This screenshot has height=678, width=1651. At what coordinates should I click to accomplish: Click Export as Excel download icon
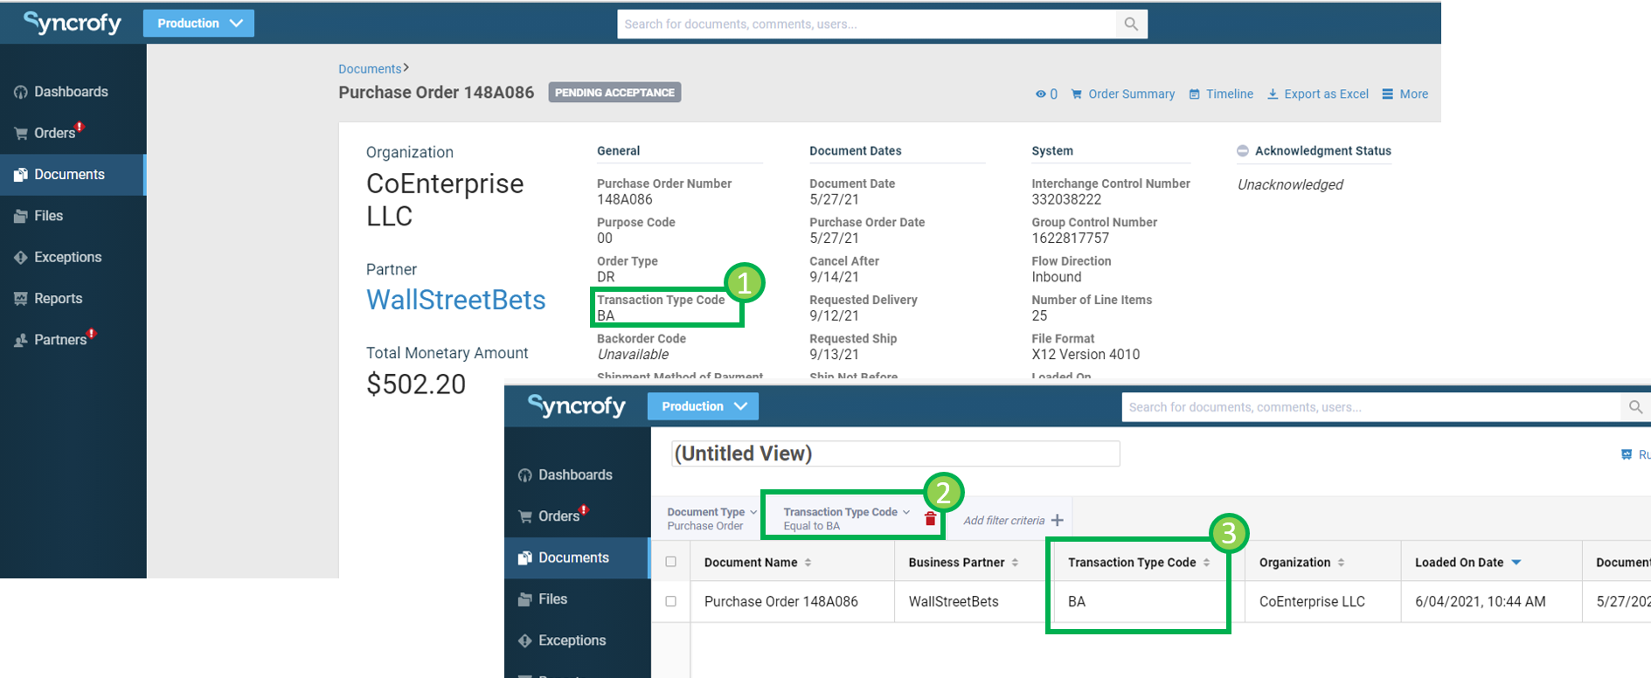pyautogui.click(x=1273, y=94)
